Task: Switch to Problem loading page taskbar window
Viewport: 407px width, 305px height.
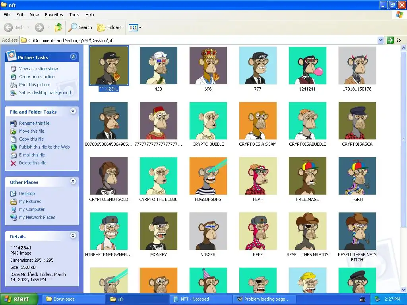Action: point(264,299)
